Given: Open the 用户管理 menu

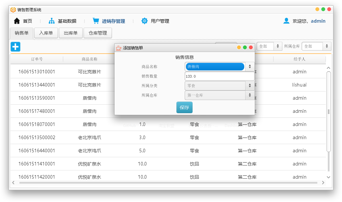Looking at the screenshot, I should (x=160, y=21).
